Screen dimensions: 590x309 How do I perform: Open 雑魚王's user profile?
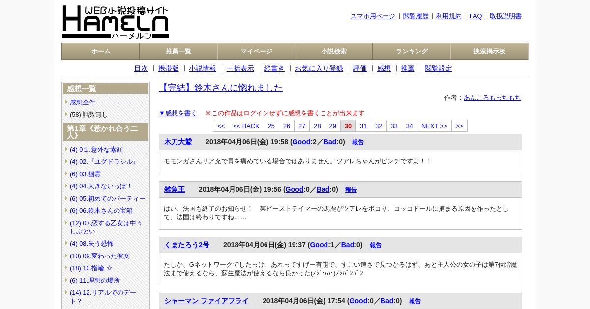175,189
